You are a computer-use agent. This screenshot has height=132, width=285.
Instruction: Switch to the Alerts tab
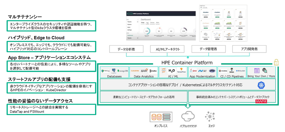[157, 23]
